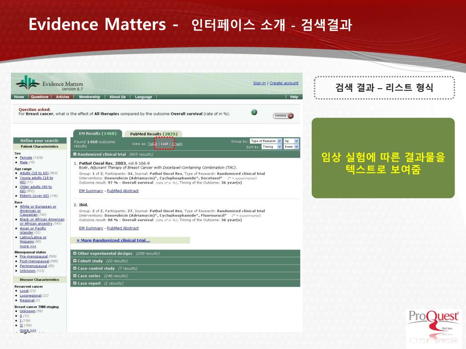The image size is (466, 349).
Task: Switch to EM Results (1468) tab
Action: (98, 134)
